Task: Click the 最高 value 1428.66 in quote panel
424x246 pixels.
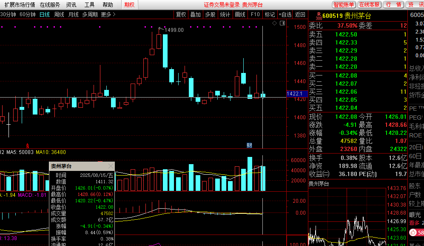Action: point(396,125)
